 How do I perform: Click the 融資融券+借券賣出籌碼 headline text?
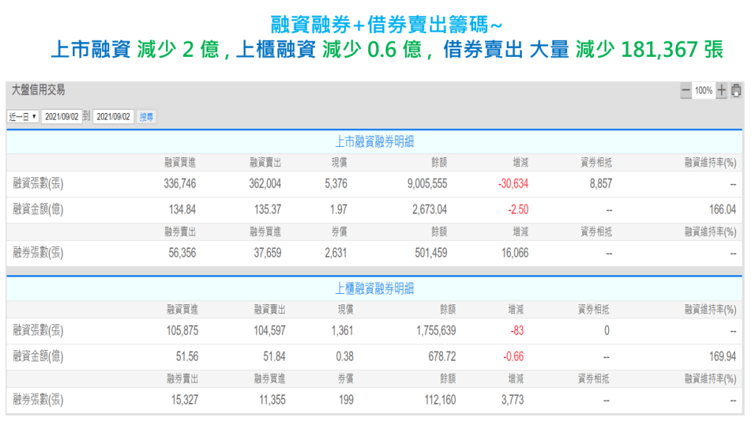pos(376,25)
